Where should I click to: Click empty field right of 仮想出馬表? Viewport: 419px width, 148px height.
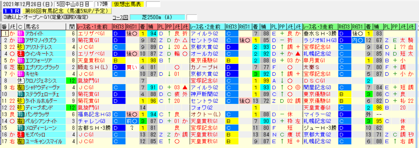tap(153, 4)
